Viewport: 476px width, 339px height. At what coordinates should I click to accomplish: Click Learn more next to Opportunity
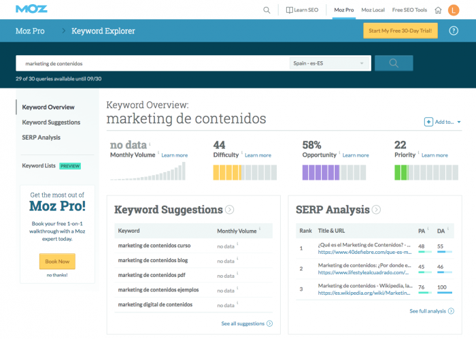click(356, 155)
